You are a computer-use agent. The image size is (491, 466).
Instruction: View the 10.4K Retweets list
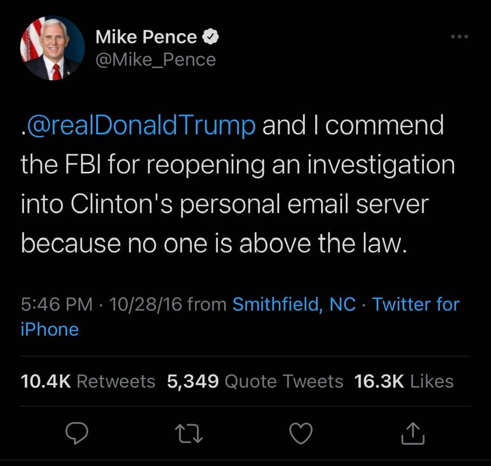pos(88,381)
